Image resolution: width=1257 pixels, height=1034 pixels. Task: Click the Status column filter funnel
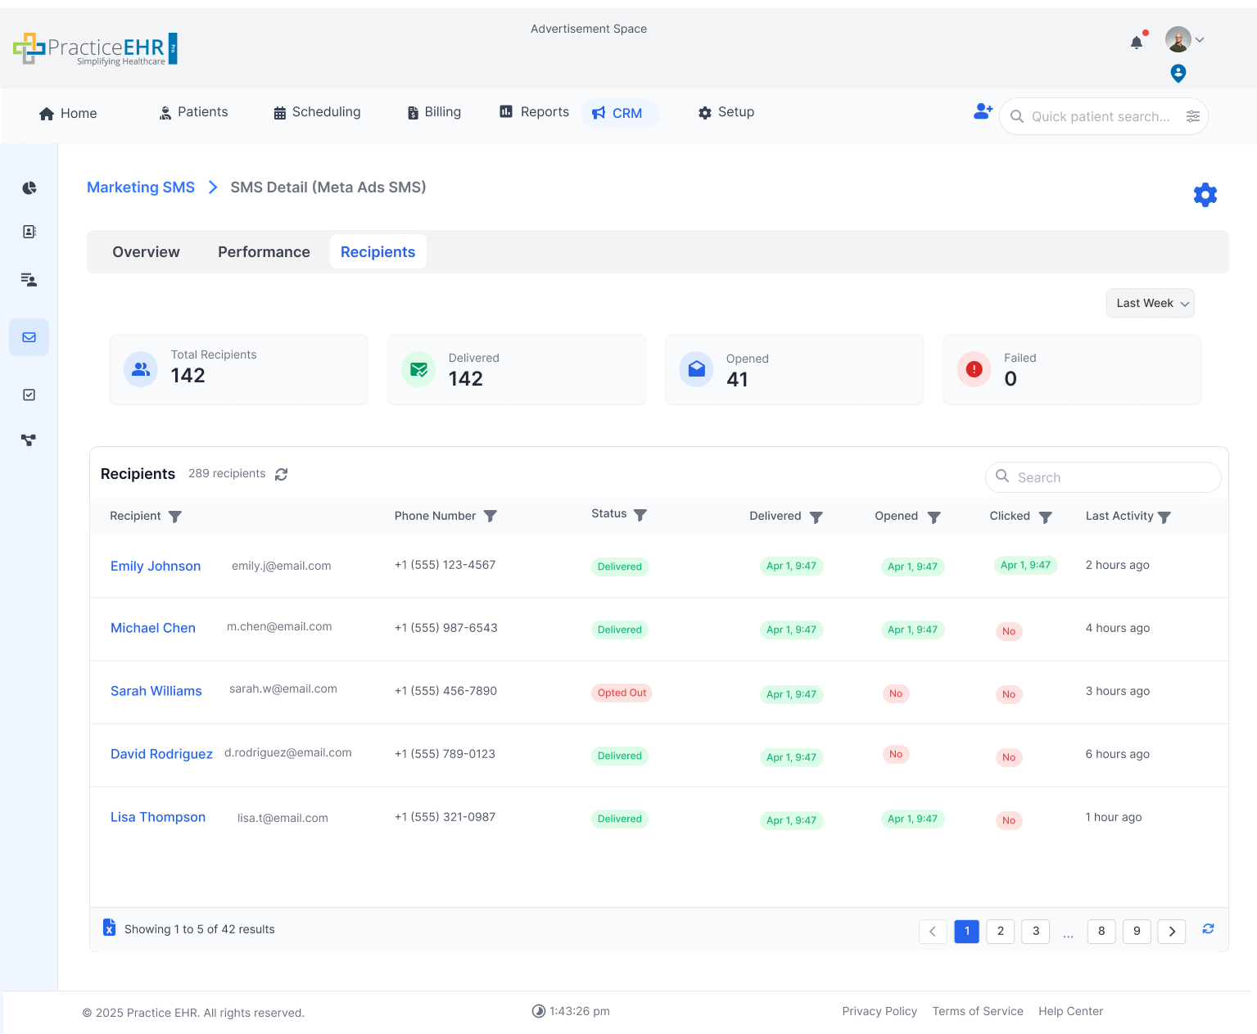(640, 515)
